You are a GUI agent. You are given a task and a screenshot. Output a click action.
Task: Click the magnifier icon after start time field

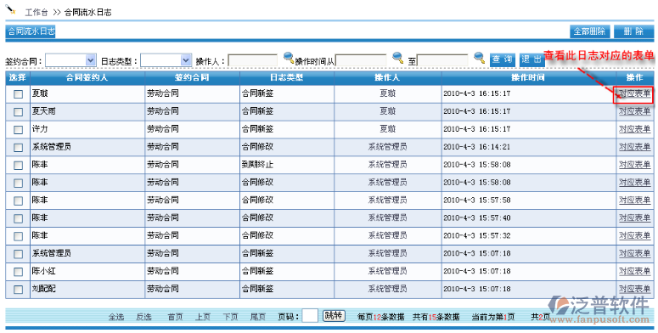(x=397, y=57)
